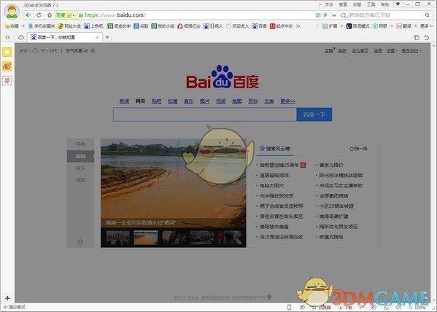Click the cloud icon beside the tab strip

tap(21, 37)
